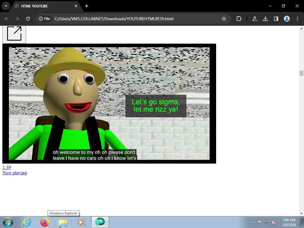This screenshot has height=228, width=304.
Task: Click the scrollbar up arrow
Action: point(301,28)
